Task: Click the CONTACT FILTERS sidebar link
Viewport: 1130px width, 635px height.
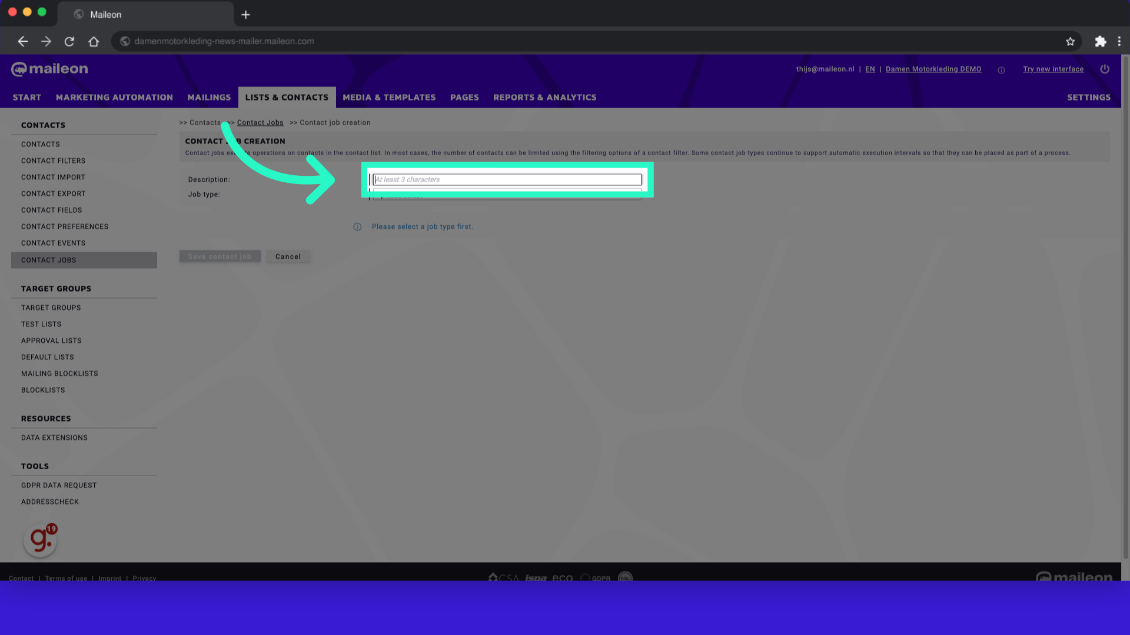Action: (x=53, y=161)
